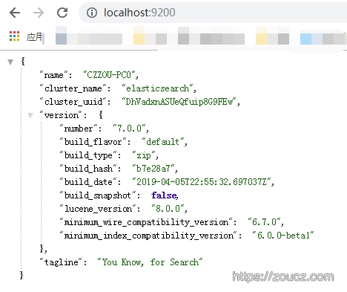
Task: Select the "name" key text
Action: pyautogui.click(x=53, y=75)
